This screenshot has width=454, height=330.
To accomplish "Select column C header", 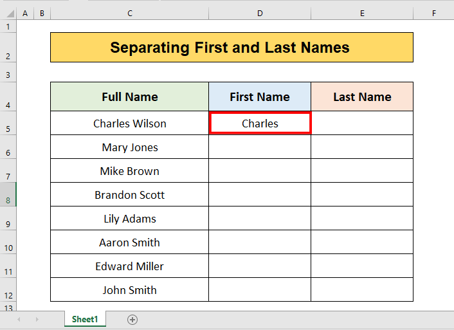I will coord(129,14).
